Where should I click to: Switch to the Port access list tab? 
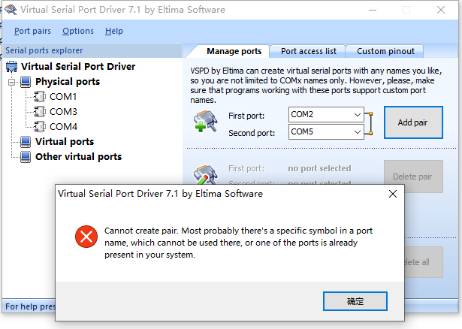point(309,51)
